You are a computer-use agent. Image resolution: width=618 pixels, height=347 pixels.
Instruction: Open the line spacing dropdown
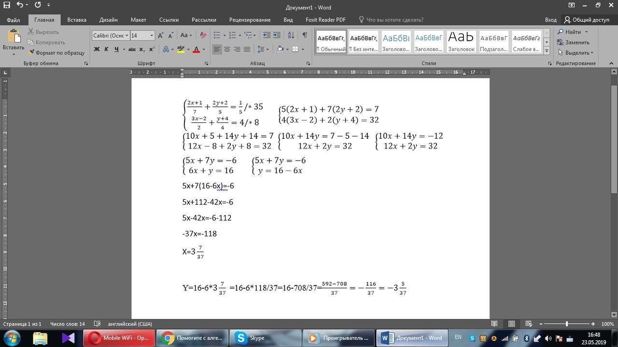tap(263, 49)
